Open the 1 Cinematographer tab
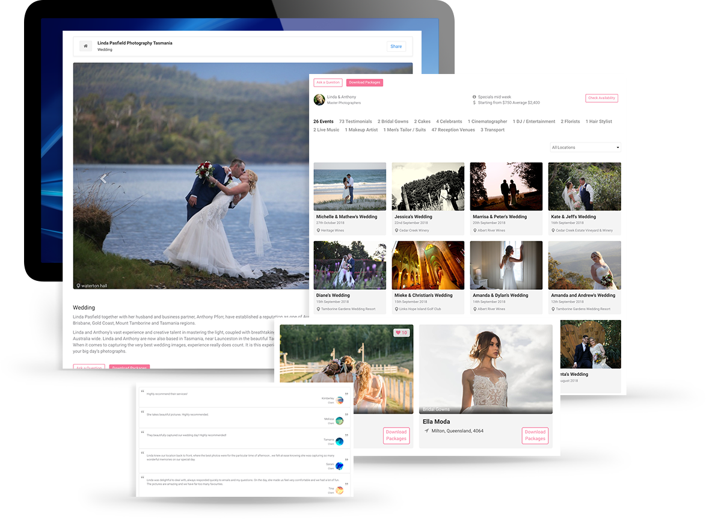706x519 pixels. click(x=488, y=121)
